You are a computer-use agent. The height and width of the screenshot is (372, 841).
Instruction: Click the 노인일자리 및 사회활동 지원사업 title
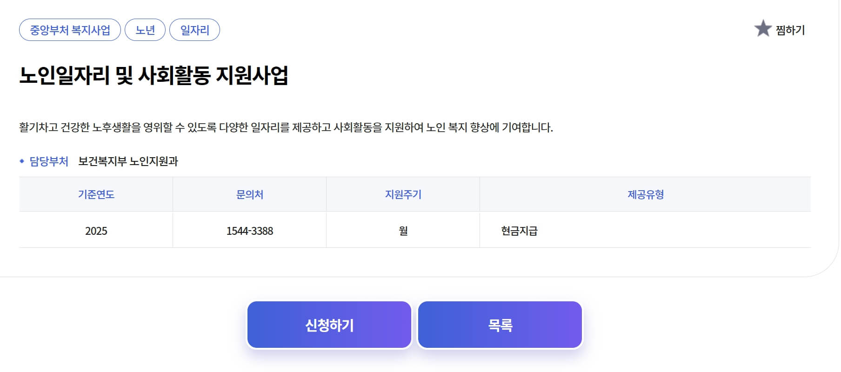click(154, 75)
